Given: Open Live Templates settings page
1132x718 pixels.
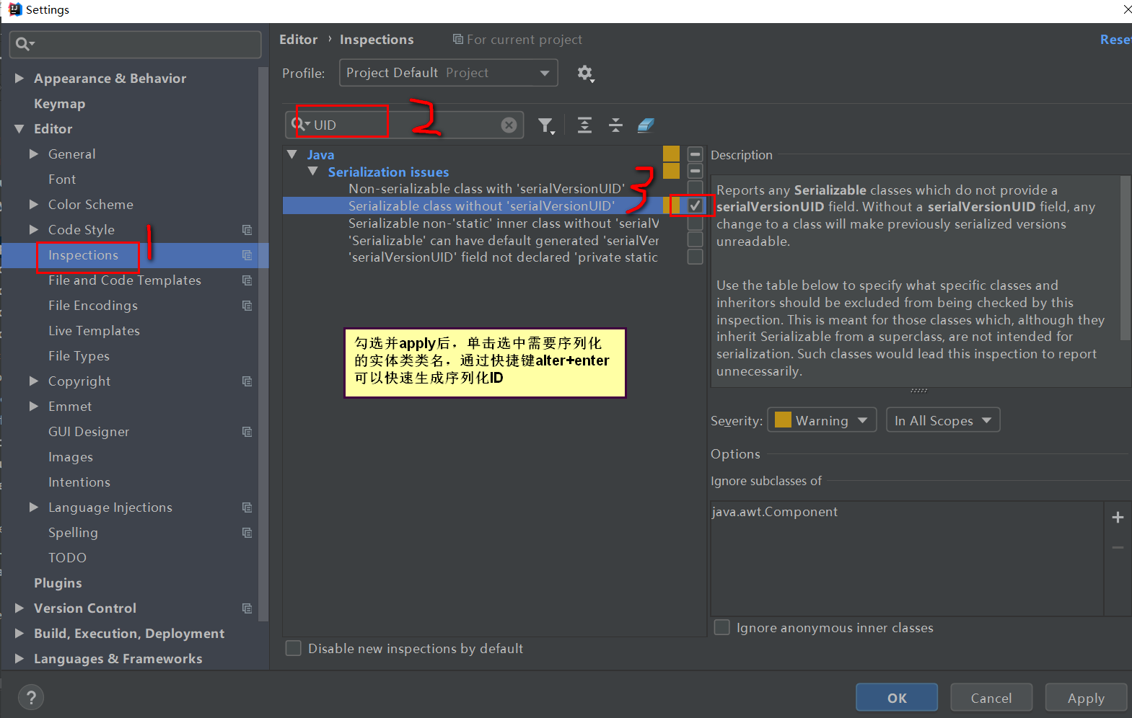Looking at the screenshot, I should pos(94,331).
